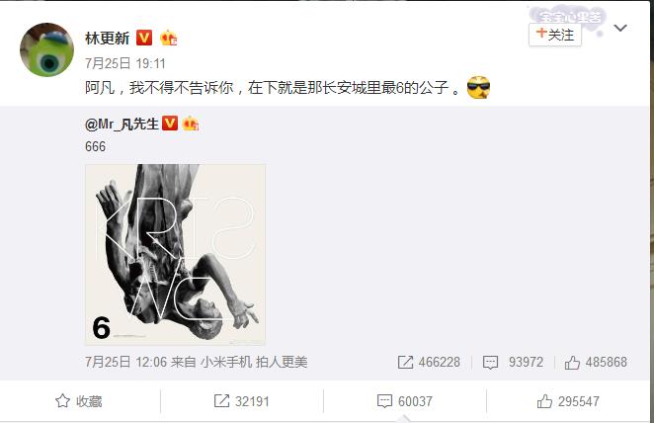
Task: Open the 林更新 profile name link
Action: coord(108,38)
